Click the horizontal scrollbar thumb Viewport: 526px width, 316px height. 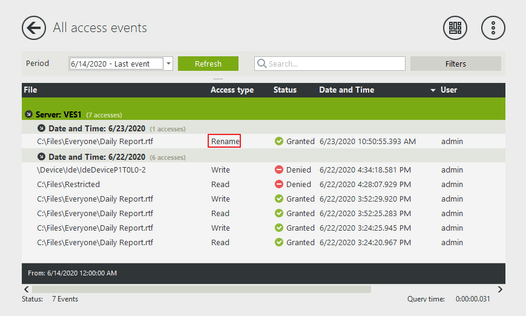pos(201,289)
